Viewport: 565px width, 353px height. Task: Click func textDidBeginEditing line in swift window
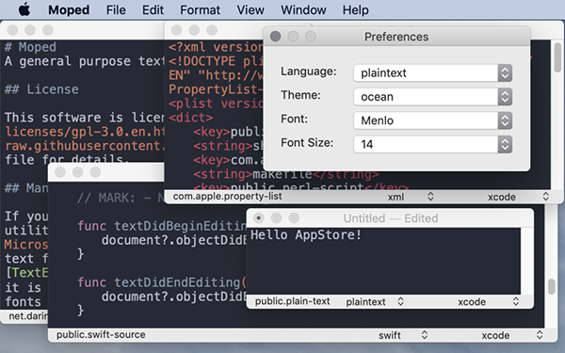point(162,226)
